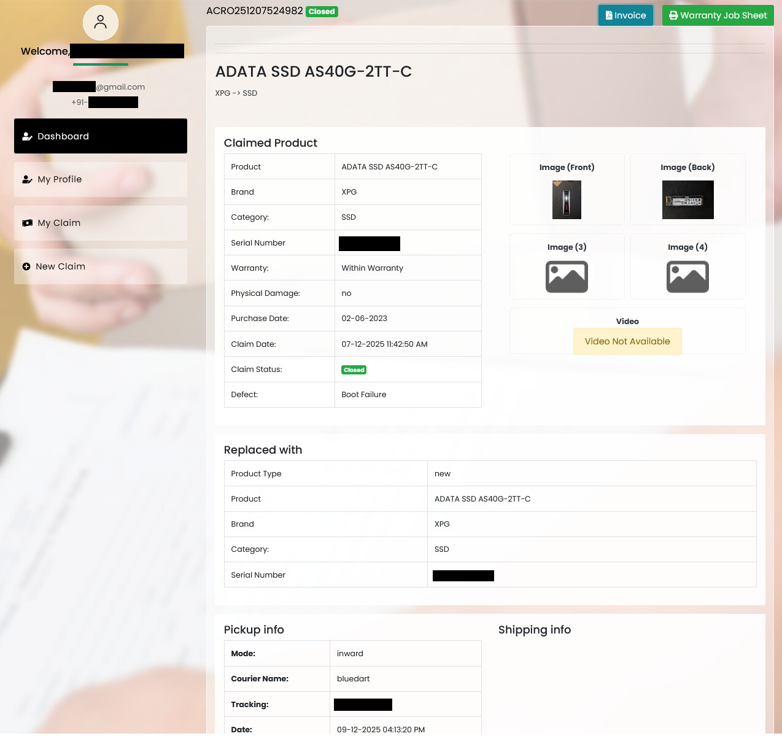Click the My Claim money icon
Viewport: 782px width, 736px height.
pyautogui.click(x=27, y=223)
